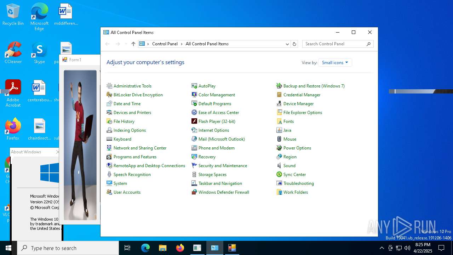Open File Explorer Options link

[x=303, y=113]
